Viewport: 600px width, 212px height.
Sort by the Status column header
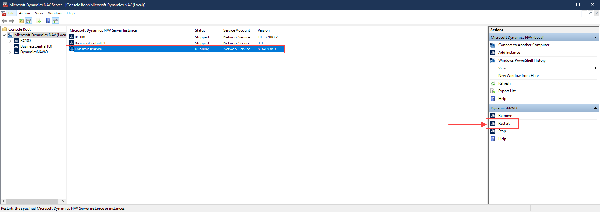pos(207,30)
